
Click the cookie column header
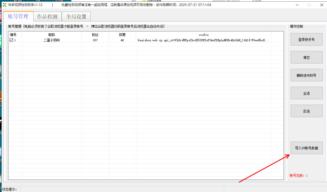coord(204,35)
